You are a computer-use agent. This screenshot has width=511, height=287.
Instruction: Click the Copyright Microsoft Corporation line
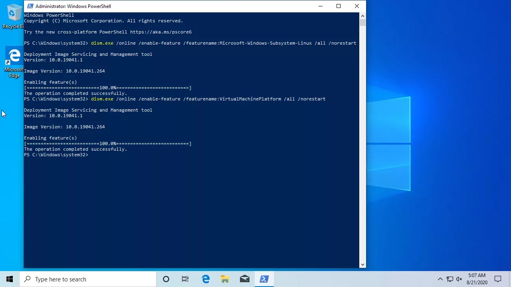coord(103,21)
